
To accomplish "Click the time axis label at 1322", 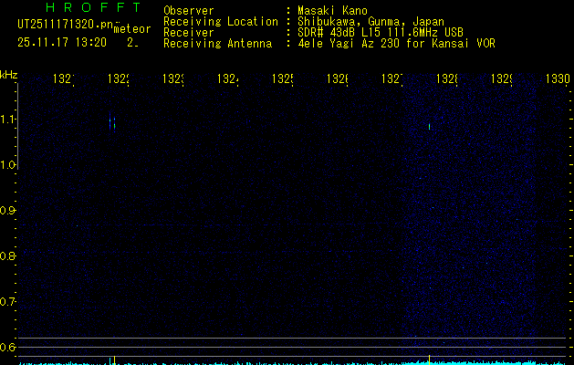I will coord(119,78).
